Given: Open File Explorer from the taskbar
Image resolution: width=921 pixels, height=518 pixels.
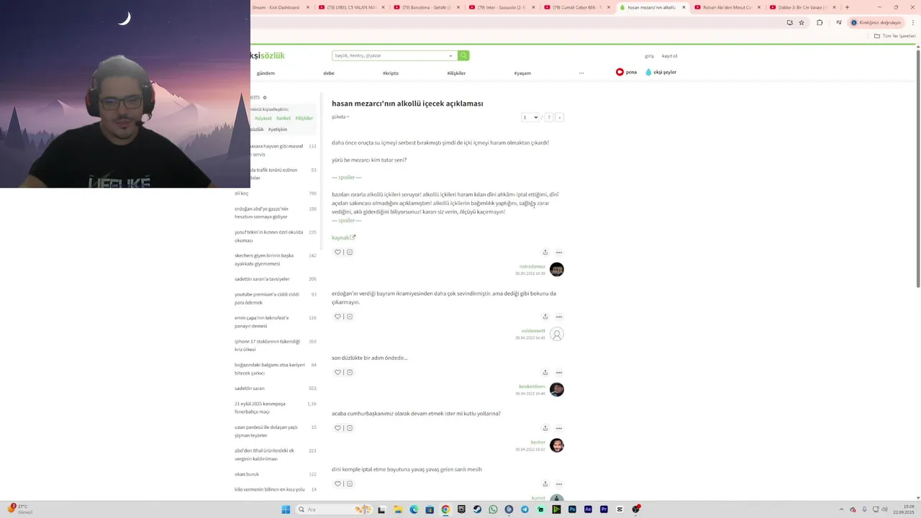Looking at the screenshot, I should coord(398,509).
